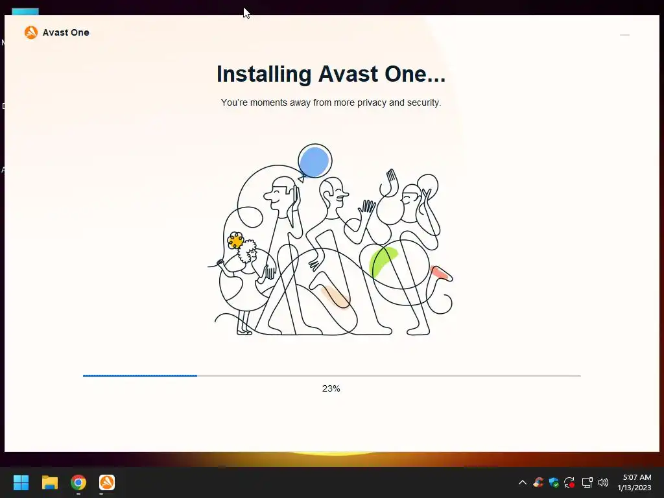Click the people illustration in the installer
This screenshot has width=664, height=498.
click(x=330, y=240)
